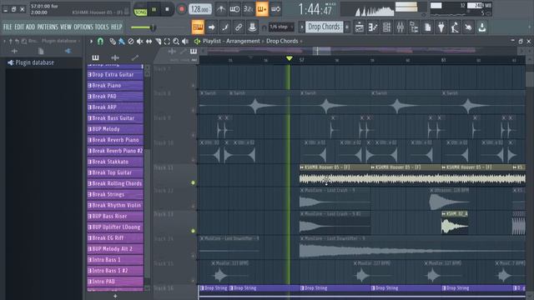Open the Channel rack icon
534x300 pixels.
coord(386,27)
